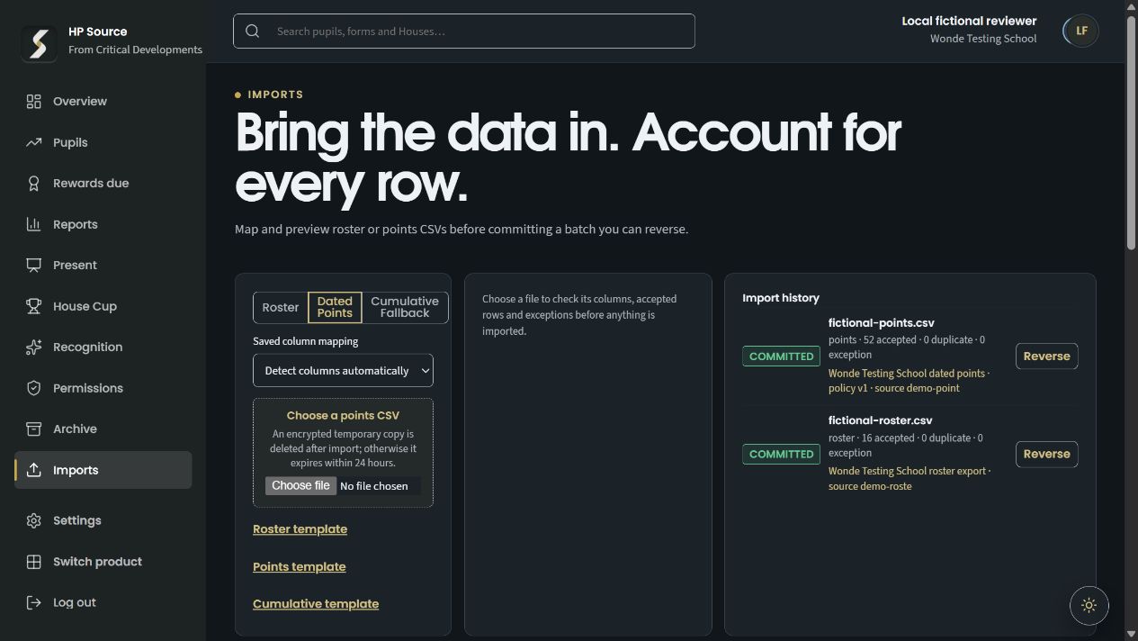
Task: Click the Archive box icon
Action: (x=33, y=429)
